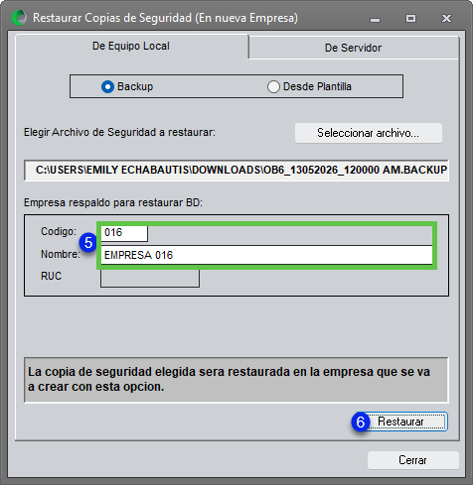Select the Backup radio option
Viewport: 473px width, 485px height.
127,86
